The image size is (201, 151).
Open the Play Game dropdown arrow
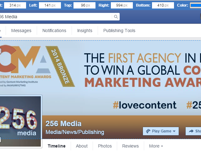coord(174,131)
